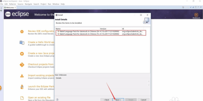Click the Import existing projects download icon

coord(22,76)
